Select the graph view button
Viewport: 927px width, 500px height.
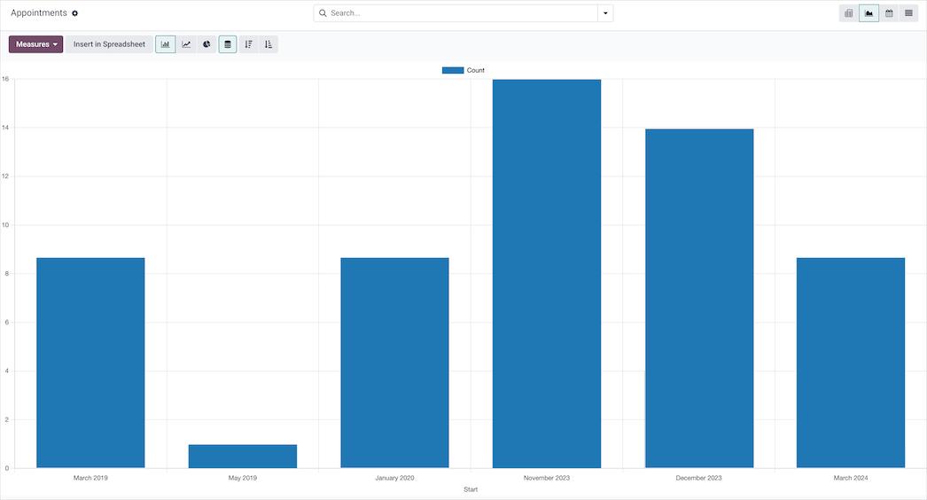(869, 13)
